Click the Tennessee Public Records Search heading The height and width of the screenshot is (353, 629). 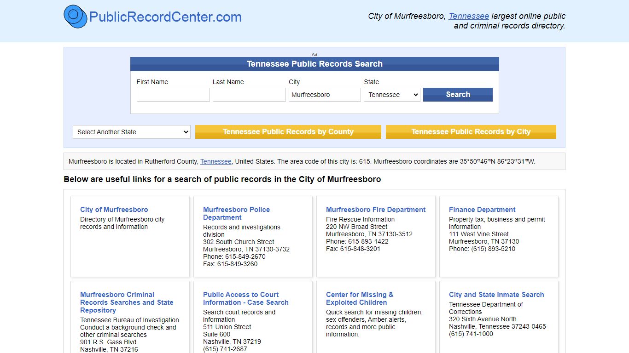coord(314,64)
